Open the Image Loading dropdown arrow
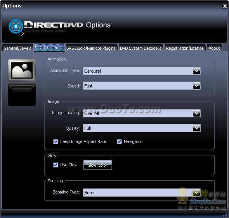229x218 pixels. pyautogui.click(x=196, y=113)
